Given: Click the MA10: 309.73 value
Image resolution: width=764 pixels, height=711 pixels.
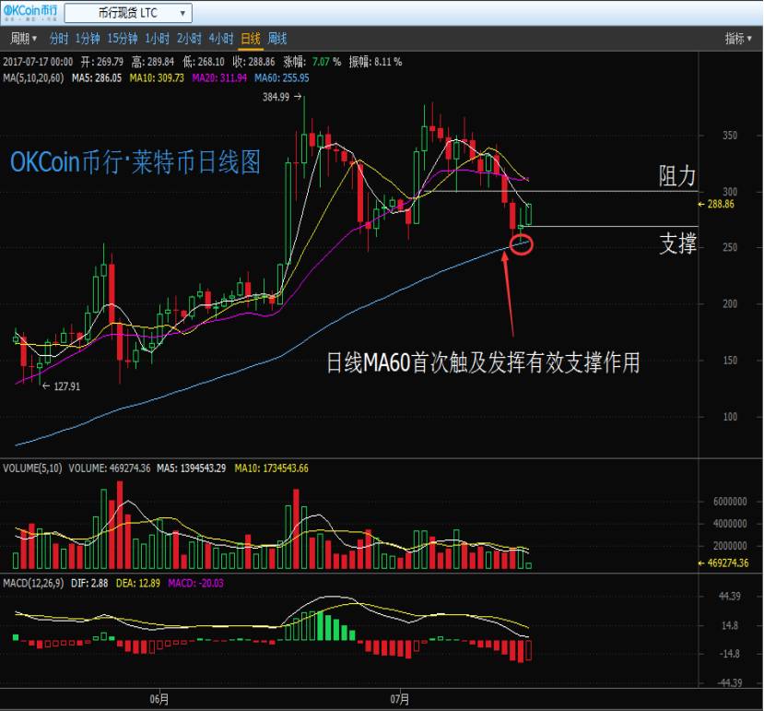Looking at the screenshot, I should pyautogui.click(x=157, y=78).
